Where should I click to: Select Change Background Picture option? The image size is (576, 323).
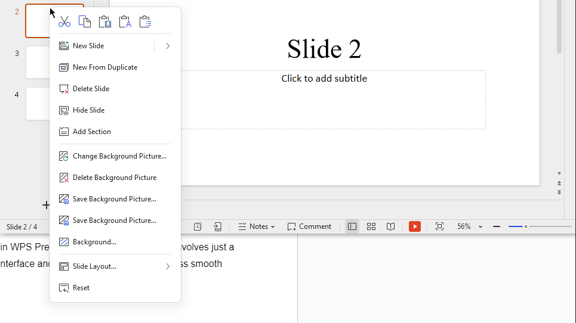pyautogui.click(x=119, y=156)
